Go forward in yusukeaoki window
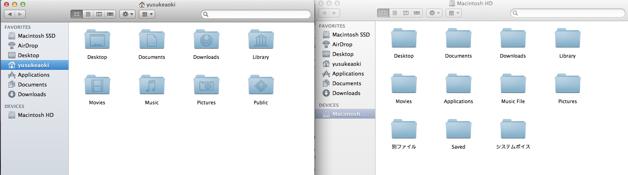The width and height of the screenshot is (628, 175). (x=20, y=14)
